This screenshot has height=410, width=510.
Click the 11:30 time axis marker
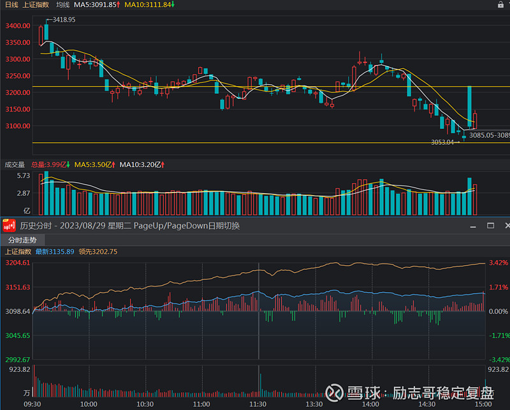[x=258, y=404]
